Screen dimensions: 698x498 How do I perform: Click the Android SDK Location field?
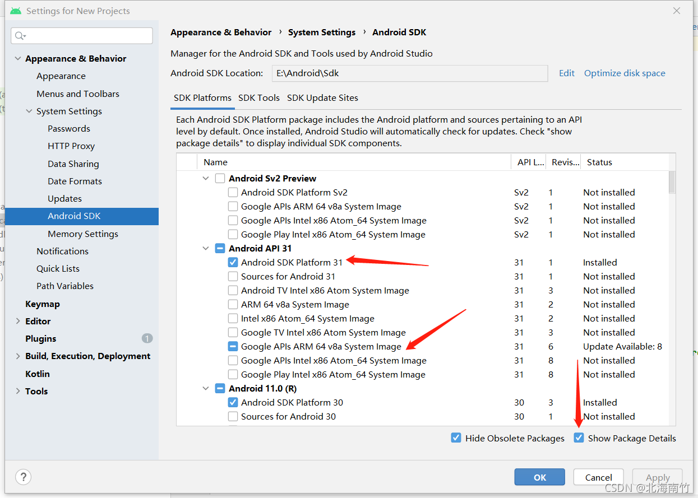pyautogui.click(x=410, y=73)
